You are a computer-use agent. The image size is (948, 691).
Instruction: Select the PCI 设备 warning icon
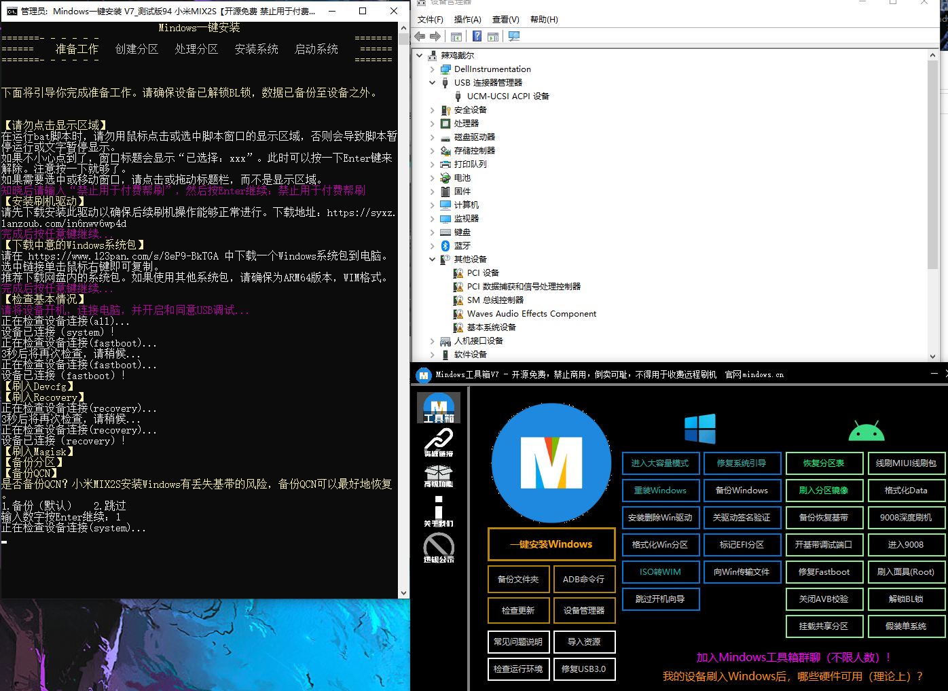[x=458, y=272]
